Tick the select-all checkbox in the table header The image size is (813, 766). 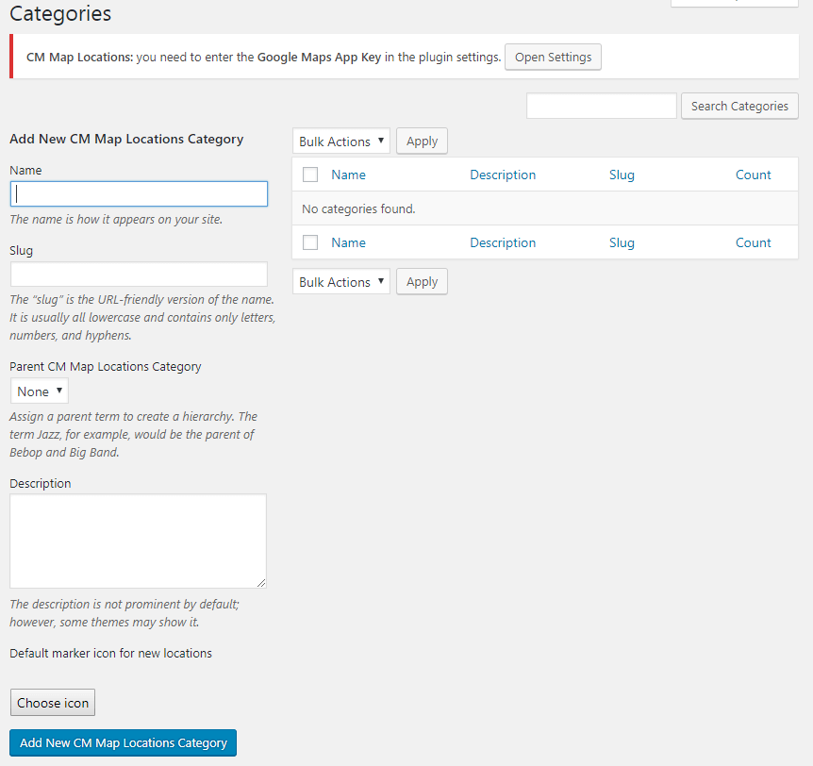pyautogui.click(x=310, y=175)
